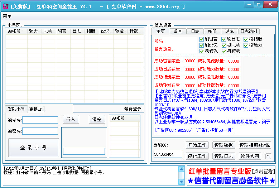279x188 pixels.
Task: Maximize the application window
Action: [259, 4]
